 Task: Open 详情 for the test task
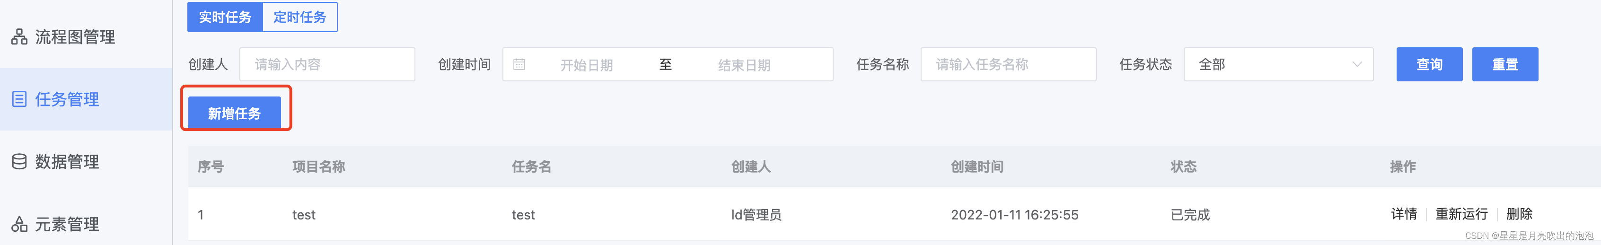[x=1404, y=215]
